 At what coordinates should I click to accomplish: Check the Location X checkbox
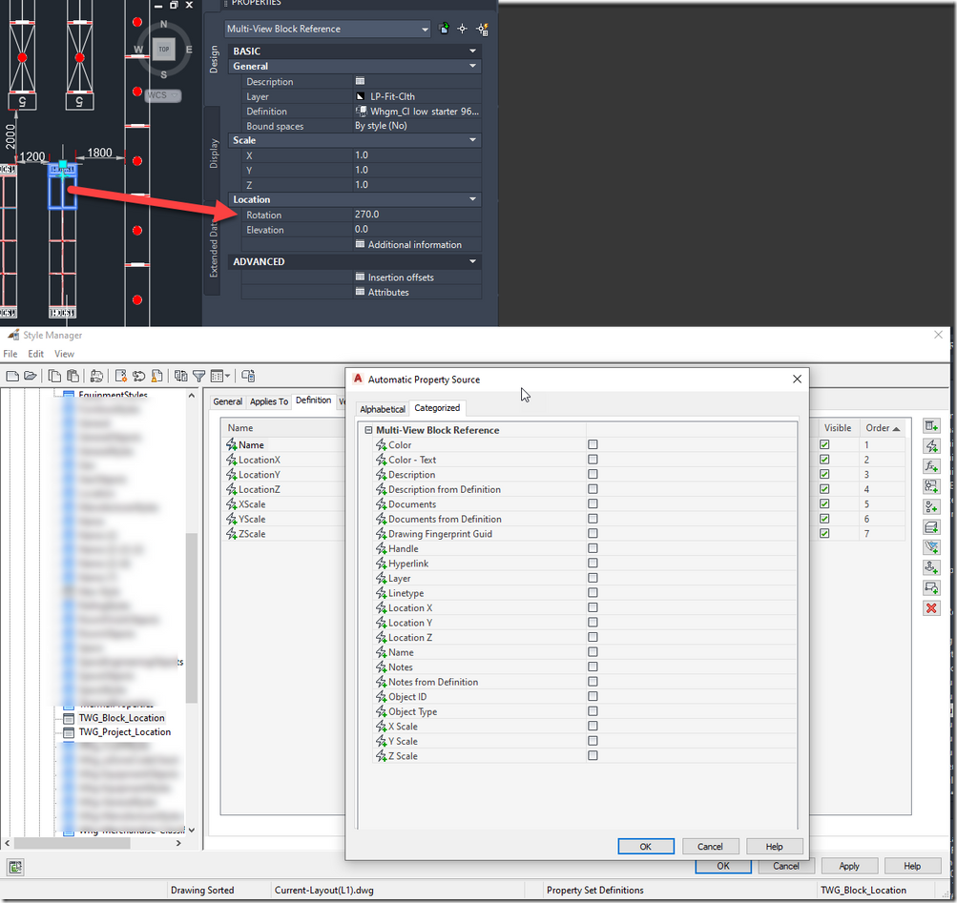tap(593, 607)
